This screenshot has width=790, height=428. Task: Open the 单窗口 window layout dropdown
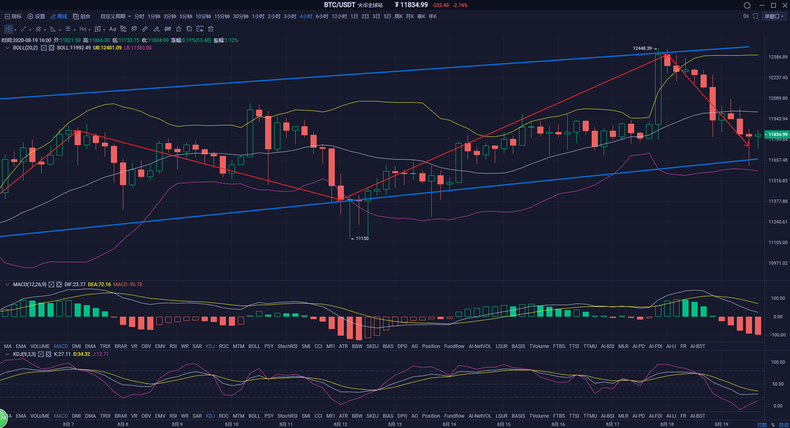click(x=774, y=16)
